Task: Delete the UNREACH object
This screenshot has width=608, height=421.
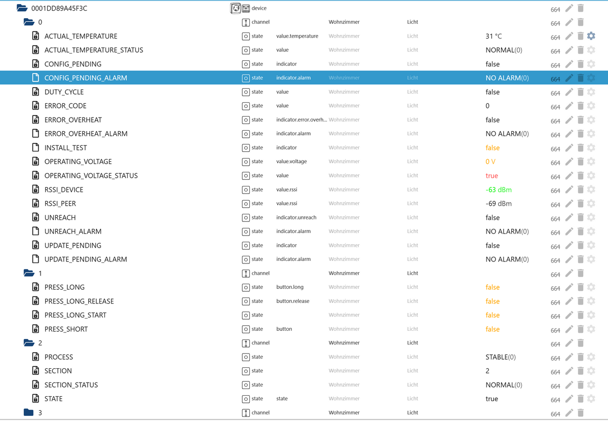Action: (581, 217)
